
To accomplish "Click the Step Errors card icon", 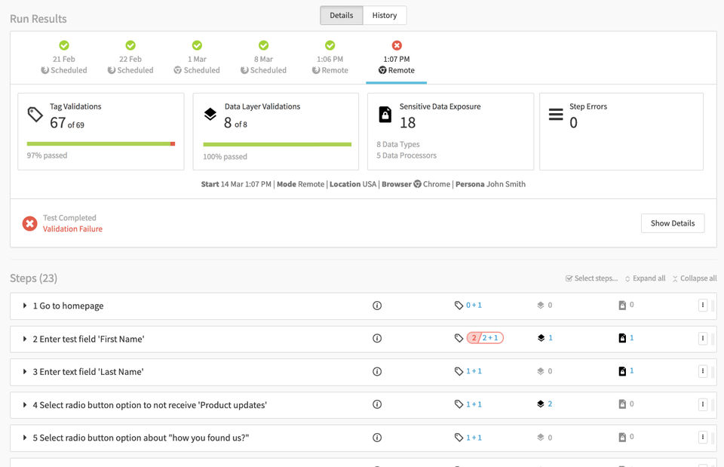I will click(556, 115).
